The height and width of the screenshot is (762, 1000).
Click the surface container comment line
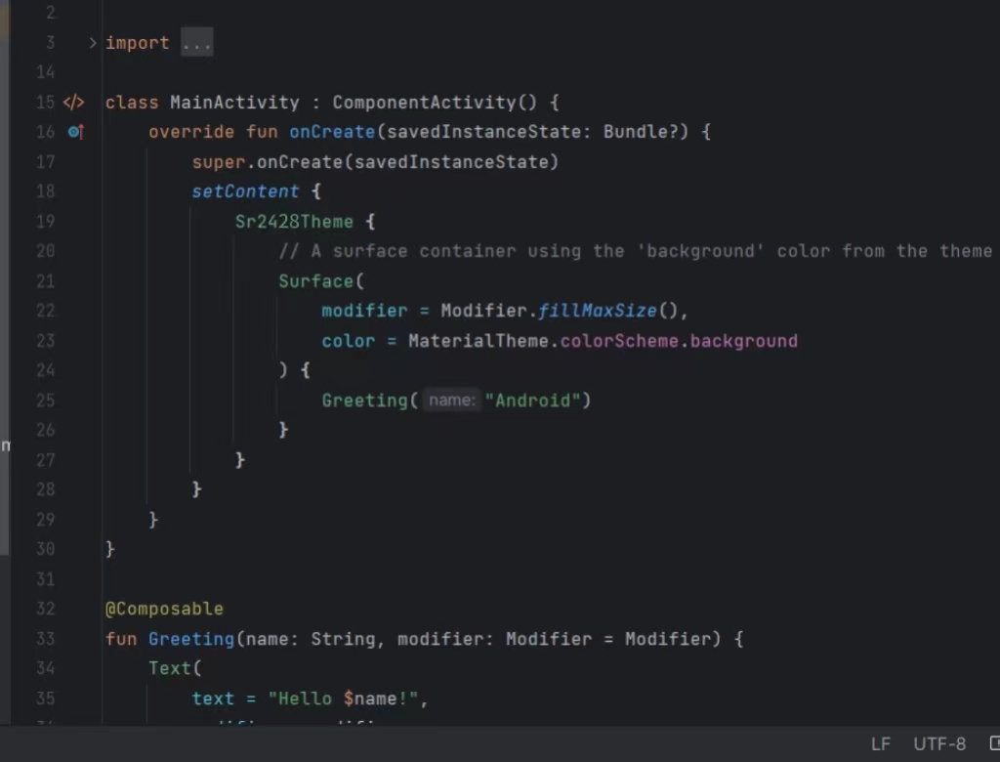pyautogui.click(x=635, y=251)
